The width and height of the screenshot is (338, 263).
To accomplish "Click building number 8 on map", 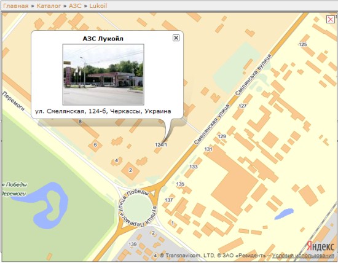I will tap(80, 122).
